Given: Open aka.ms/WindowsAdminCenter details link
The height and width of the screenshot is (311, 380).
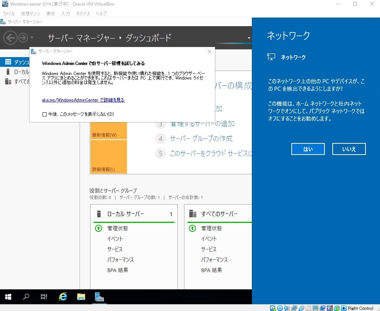Looking at the screenshot, I should [x=83, y=100].
